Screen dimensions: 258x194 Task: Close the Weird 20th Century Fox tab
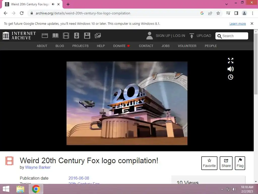point(58,4)
